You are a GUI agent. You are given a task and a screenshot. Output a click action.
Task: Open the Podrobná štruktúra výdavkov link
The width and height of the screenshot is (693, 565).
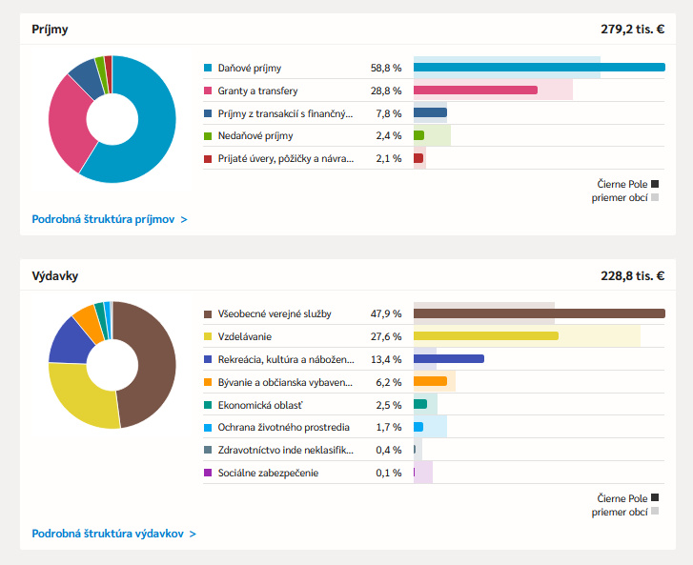(x=113, y=534)
